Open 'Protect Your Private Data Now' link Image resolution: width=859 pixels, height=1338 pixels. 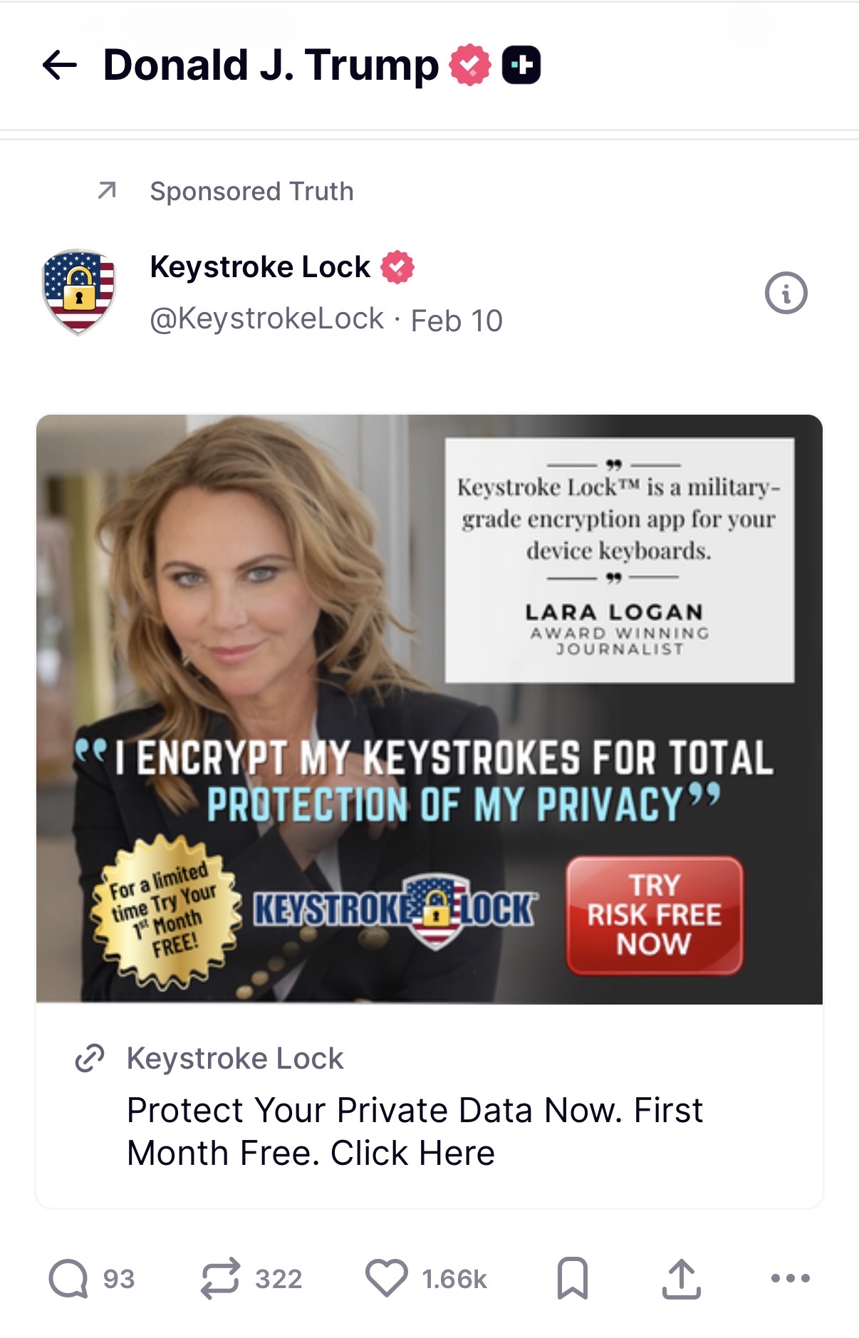pyautogui.click(x=415, y=1131)
